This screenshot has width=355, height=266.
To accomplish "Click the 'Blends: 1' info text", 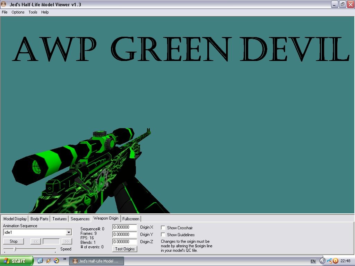I will click(88, 242).
